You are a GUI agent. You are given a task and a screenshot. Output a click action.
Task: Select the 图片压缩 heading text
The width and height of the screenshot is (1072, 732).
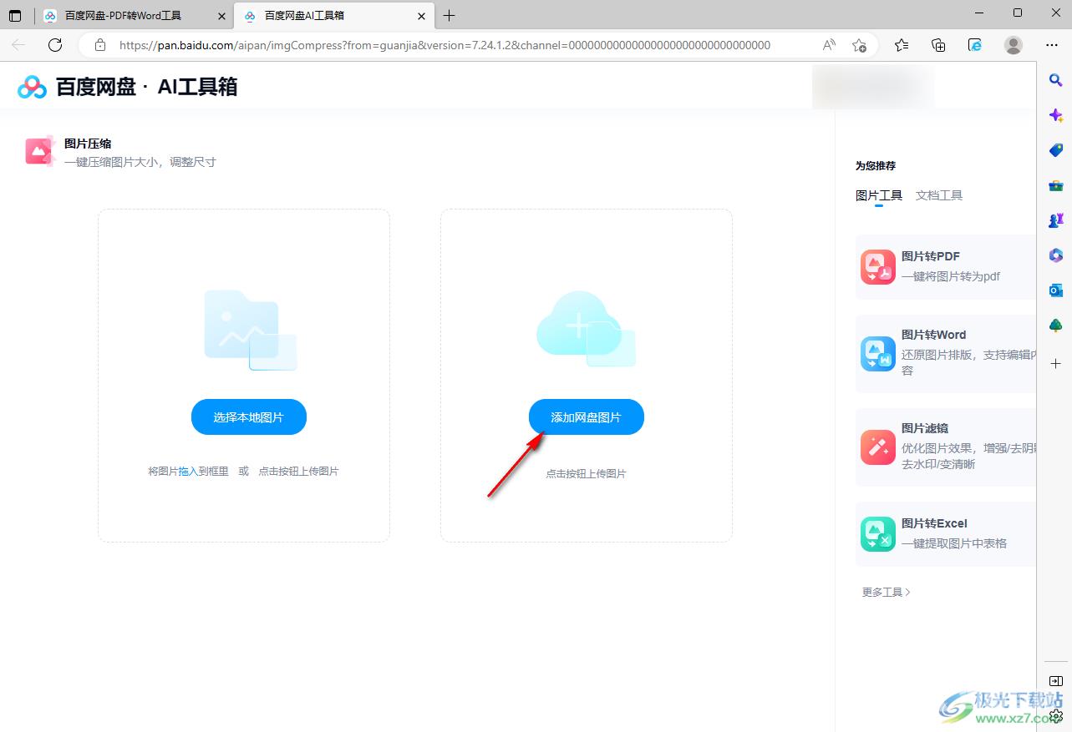88,144
